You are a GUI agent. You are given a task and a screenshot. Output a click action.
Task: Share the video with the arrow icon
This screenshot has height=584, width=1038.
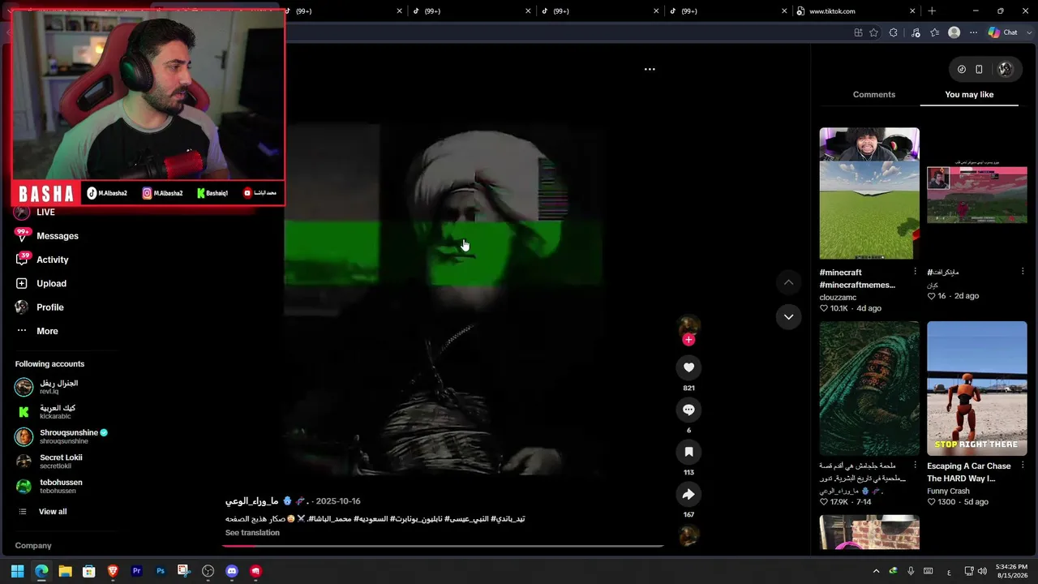tap(688, 494)
